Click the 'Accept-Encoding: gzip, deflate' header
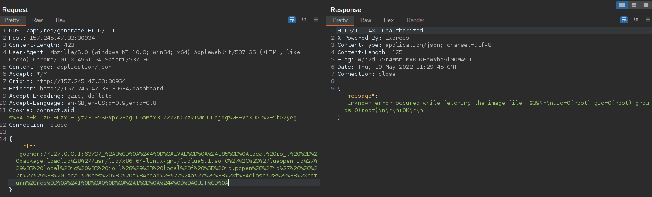Screen dimensions: 652x197 pyautogui.click(x=60, y=96)
